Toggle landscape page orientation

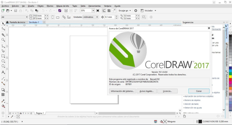(x=58, y=17)
